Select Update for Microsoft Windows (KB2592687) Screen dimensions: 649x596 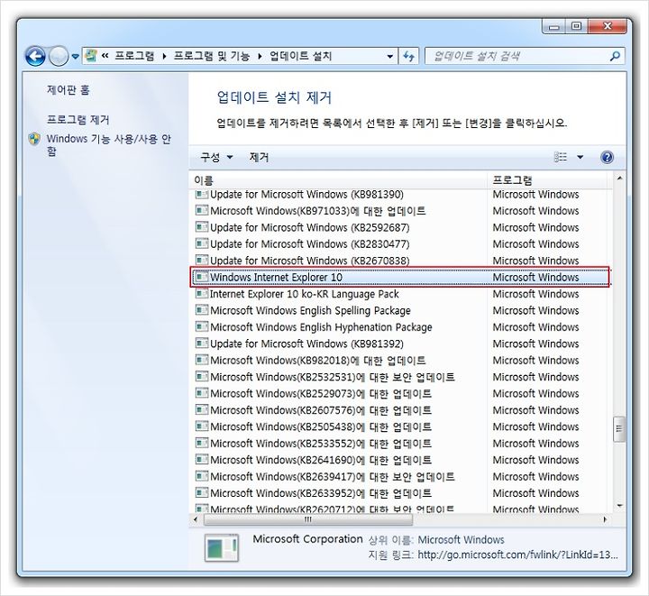click(400, 227)
